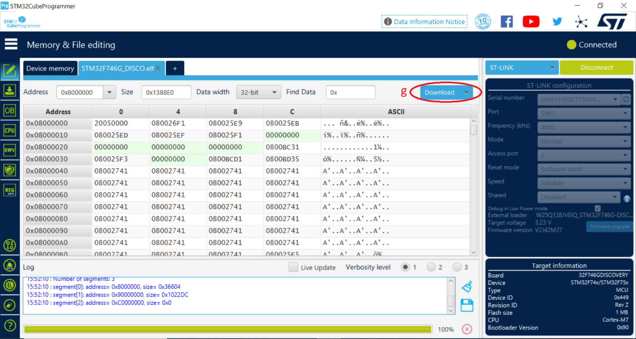The image size is (636, 339).
Task: Select cell 0800BC31 in row 0x08000020
Action: coord(292,147)
